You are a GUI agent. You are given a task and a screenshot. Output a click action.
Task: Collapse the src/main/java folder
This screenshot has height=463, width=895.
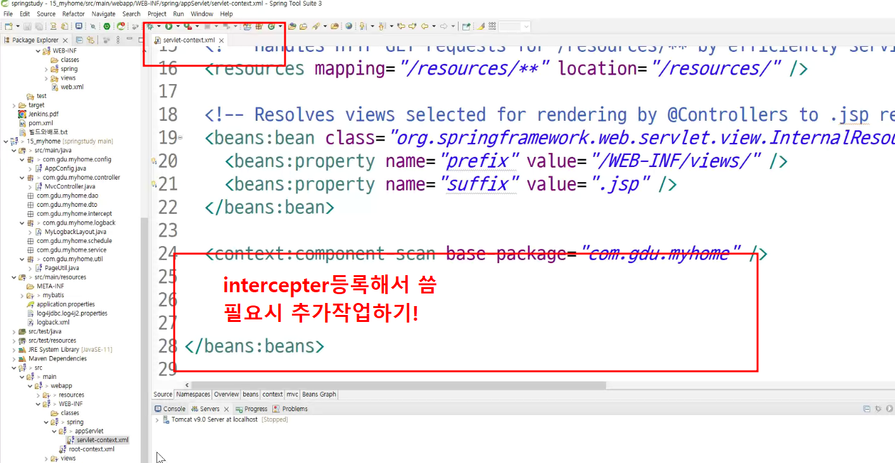point(14,151)
